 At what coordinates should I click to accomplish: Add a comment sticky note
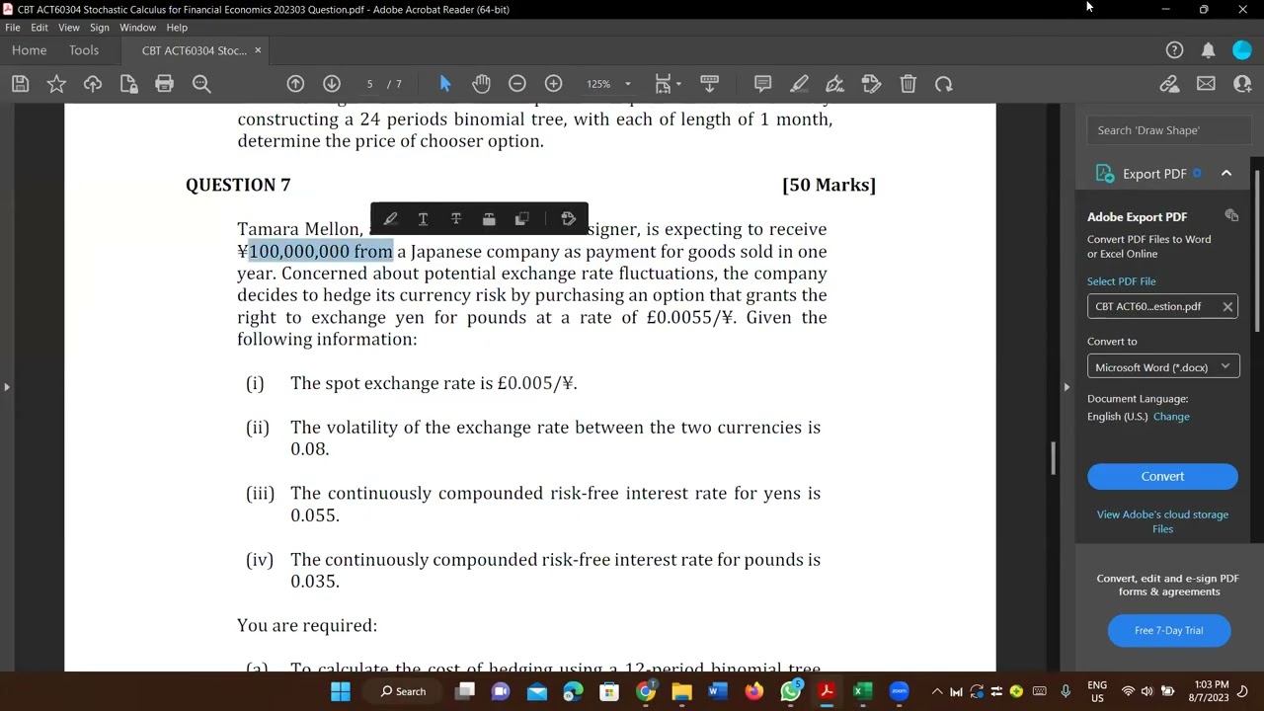762,84
